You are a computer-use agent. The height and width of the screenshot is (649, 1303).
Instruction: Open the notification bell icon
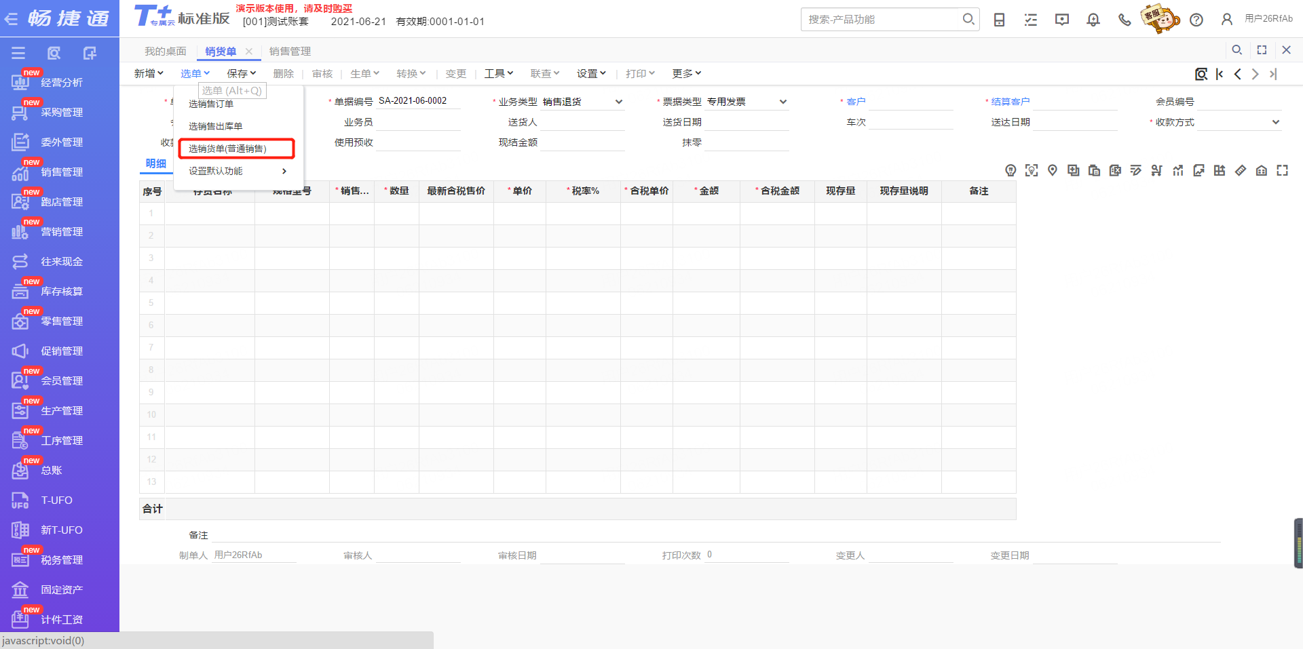[1093, 20]
